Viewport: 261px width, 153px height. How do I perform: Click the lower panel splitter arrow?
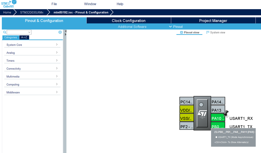pyautogui.click(x=66, y=34)
